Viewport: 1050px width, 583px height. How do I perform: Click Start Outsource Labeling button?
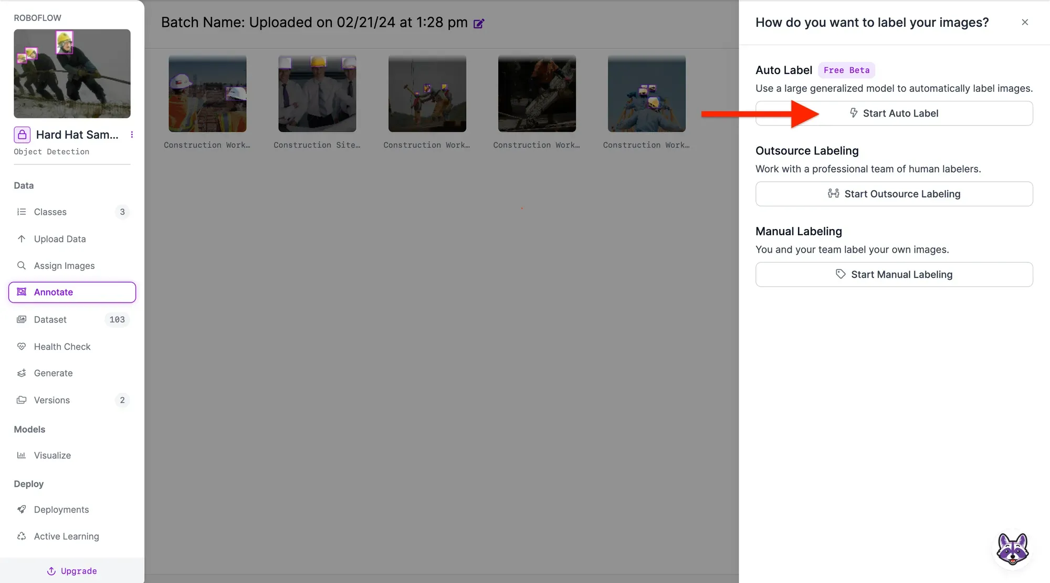(x=894, y=194)
